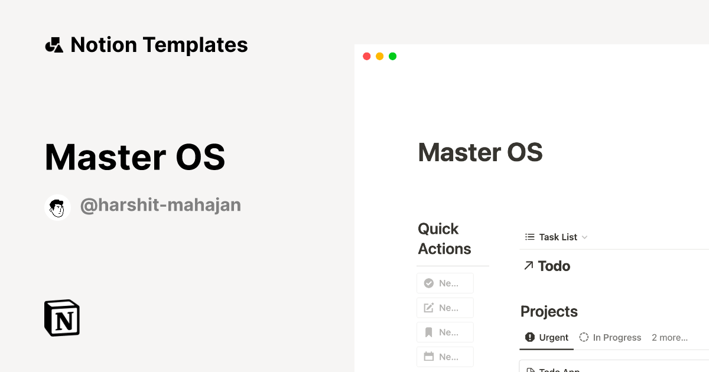This screenshot has height=372, width=709.
Task: Click the green traffic light button
Action: [x=392, y=56]
